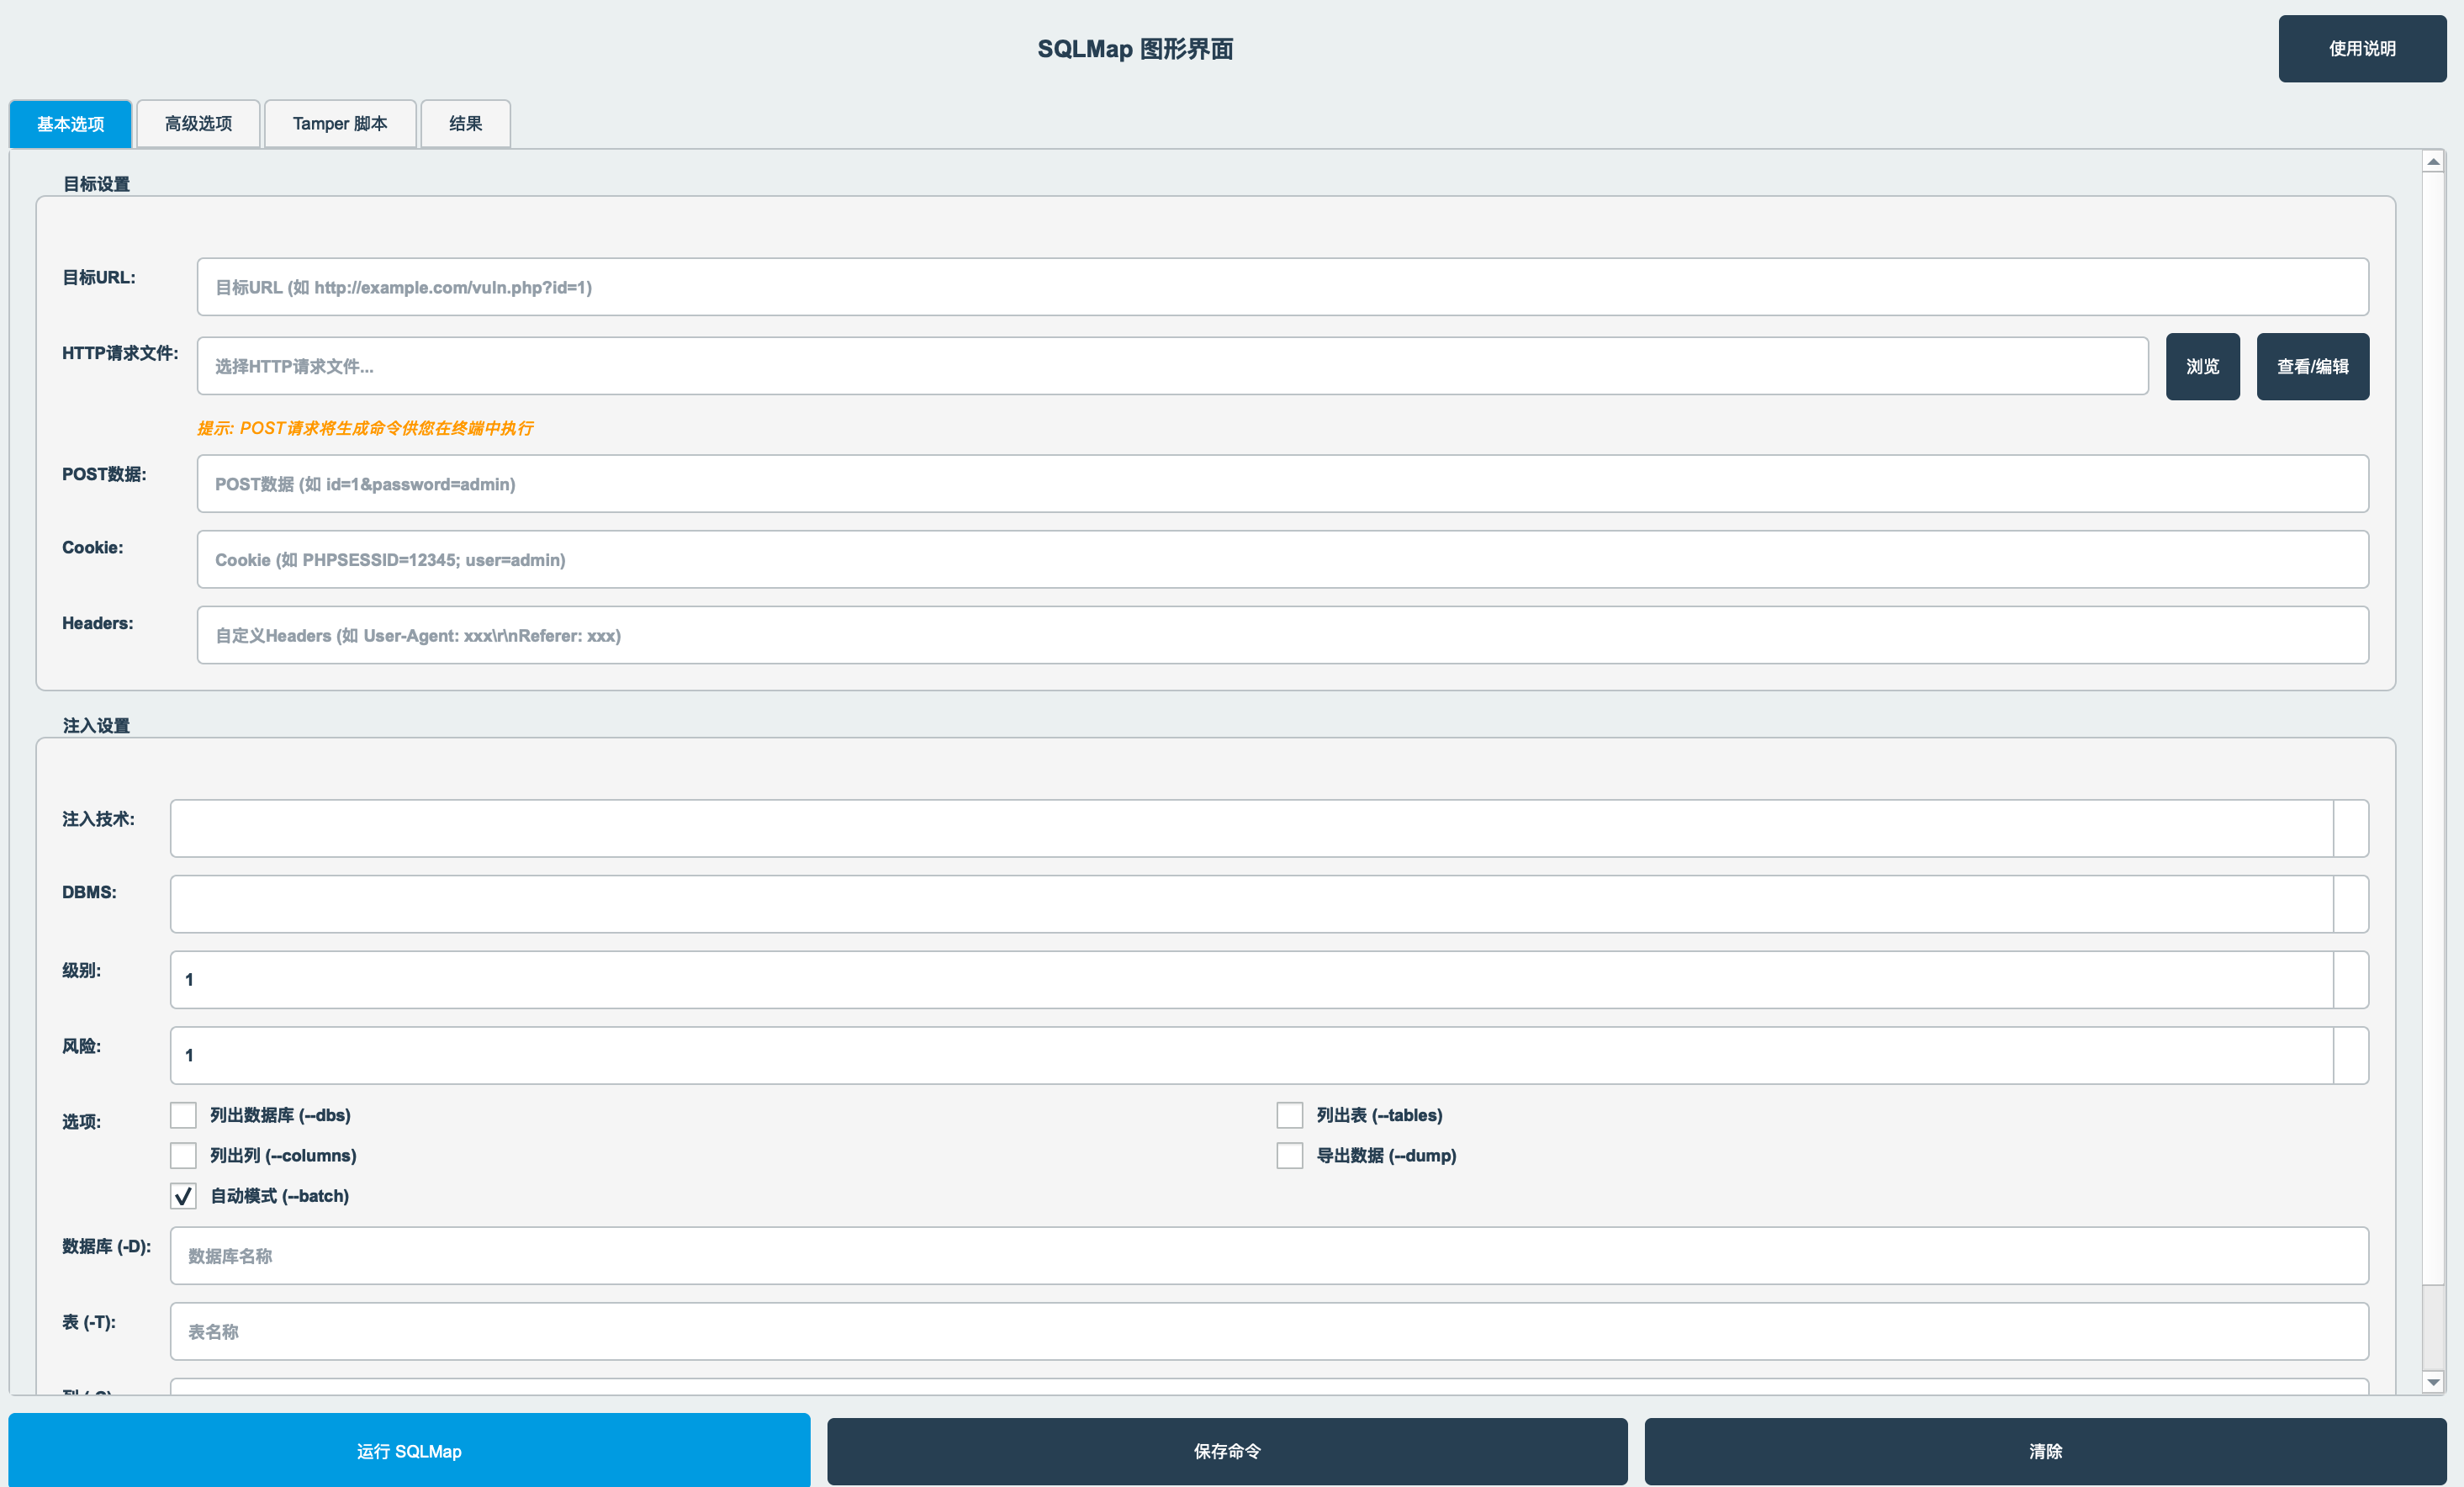Image resolution: width=2464 pixels, height=1487 pixels.
Task: Check 导出数据 (--dump) option
Action: (x=1290, y=1155)
